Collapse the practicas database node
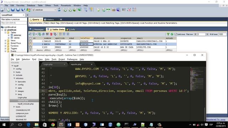Image resolution: width=228 pixels, height=128 pixels. click(2, 30)
